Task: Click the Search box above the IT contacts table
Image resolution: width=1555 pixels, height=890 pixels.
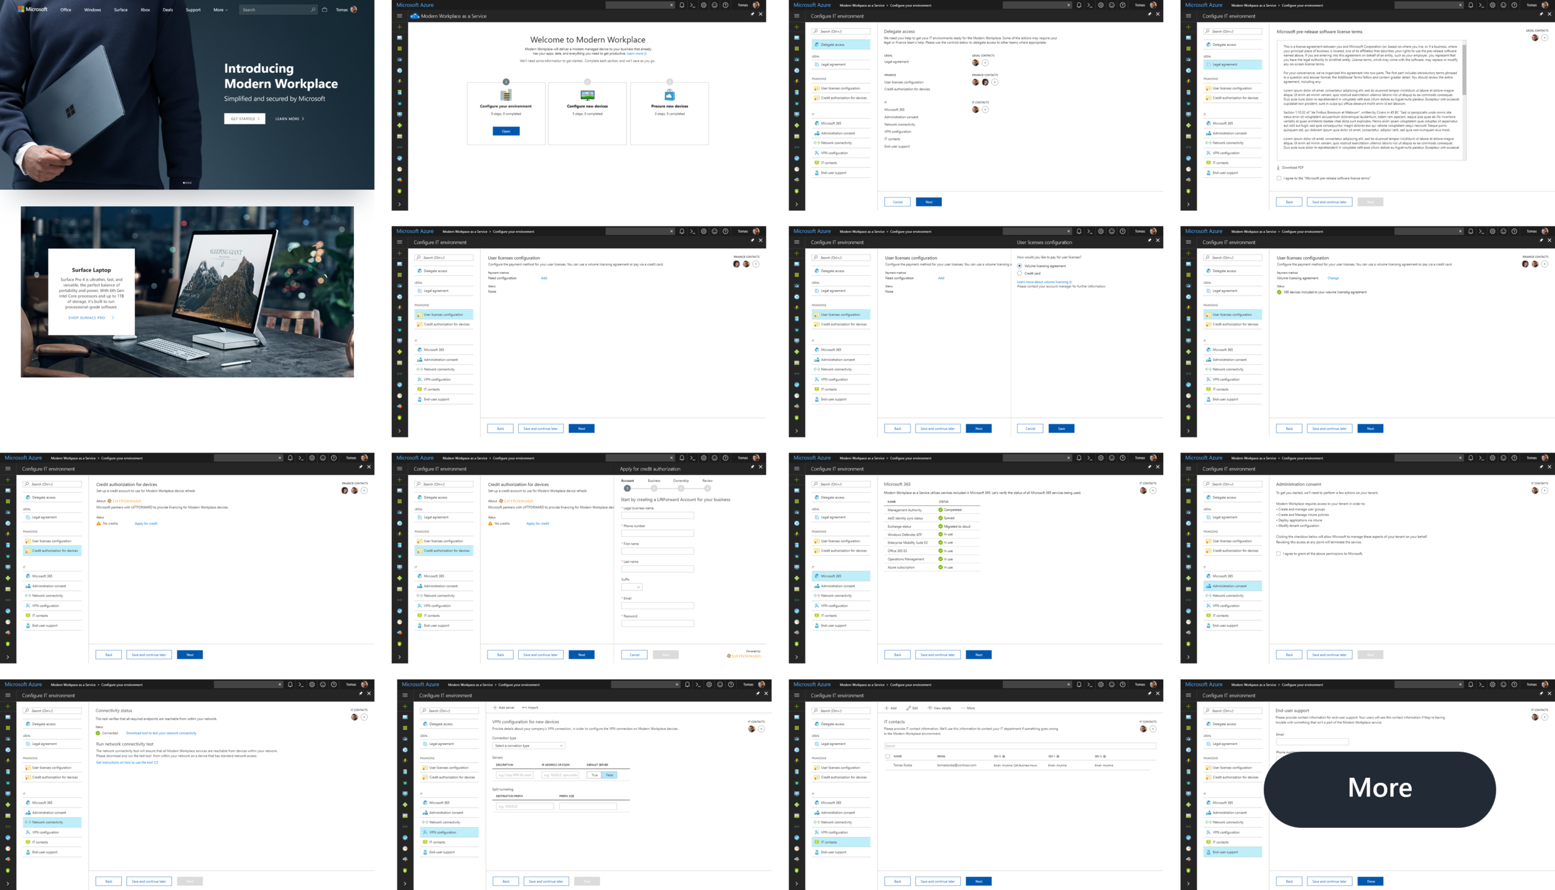Action: point(1020,746)
